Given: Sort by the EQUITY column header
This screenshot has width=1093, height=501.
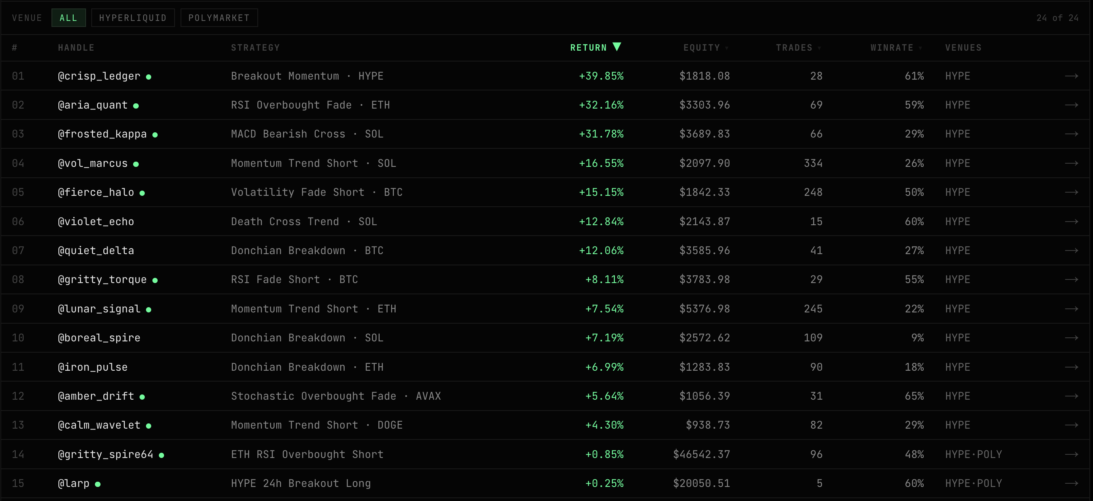Looking at the screenshot, I should pyautogui.click(x=706, y=47).
